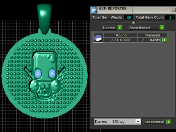Collapse panel using the round up-arrow handle
This screenshot has width=176, height=132.
click(x=133, y=23)
